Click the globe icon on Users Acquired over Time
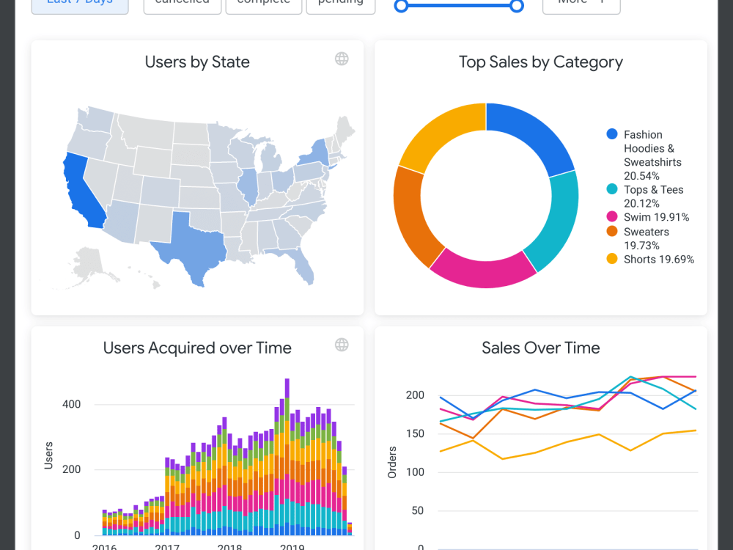Screen dimensions: 733x550 point(342,345)
